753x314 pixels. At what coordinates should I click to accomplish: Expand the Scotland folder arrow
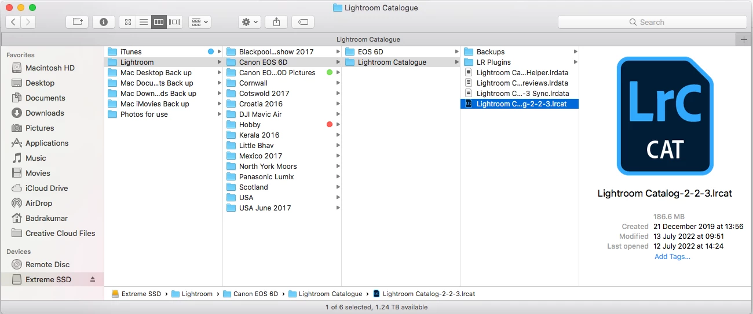click(x=338, y=187)
